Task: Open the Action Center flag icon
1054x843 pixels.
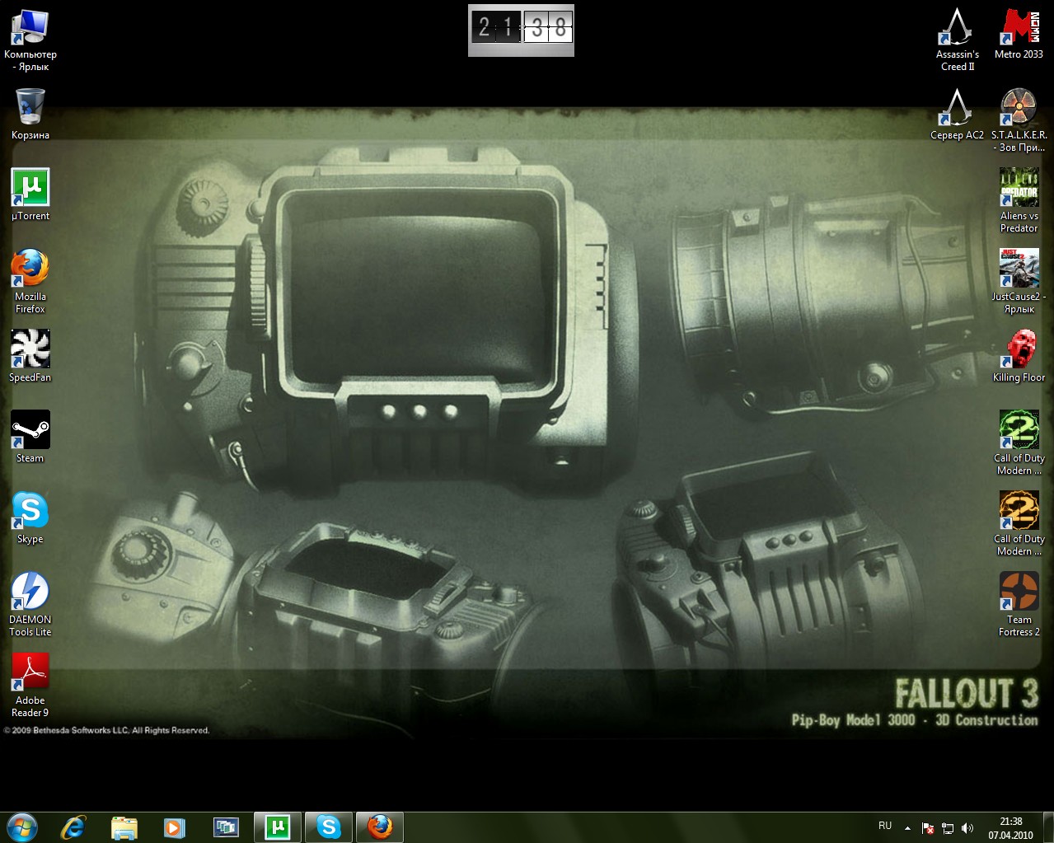Action: (x=928, y=828)
